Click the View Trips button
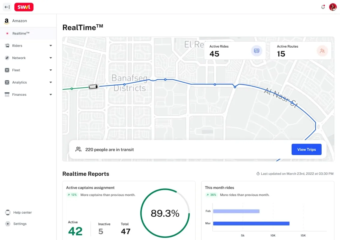This screenshot has width=340, height=240. pos(306,150)
